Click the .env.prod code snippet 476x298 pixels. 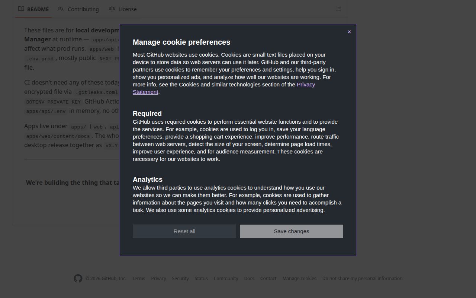40,58
